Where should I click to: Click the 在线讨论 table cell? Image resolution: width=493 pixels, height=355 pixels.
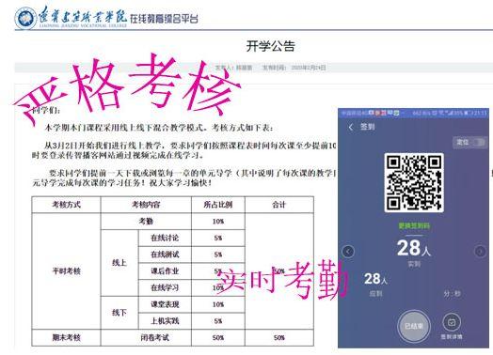pos(165,238)
